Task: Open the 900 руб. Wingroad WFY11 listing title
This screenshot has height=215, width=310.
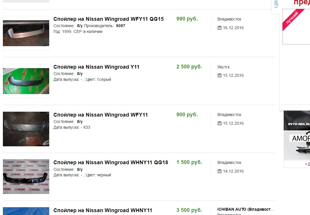Action: click(x=100, y=115)
